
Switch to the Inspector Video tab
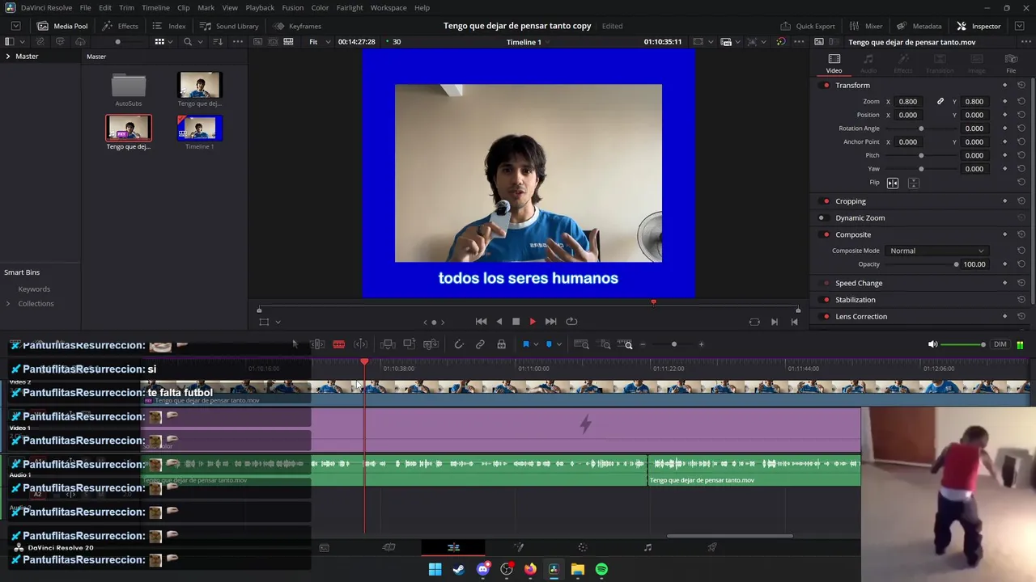click(834, 64)
